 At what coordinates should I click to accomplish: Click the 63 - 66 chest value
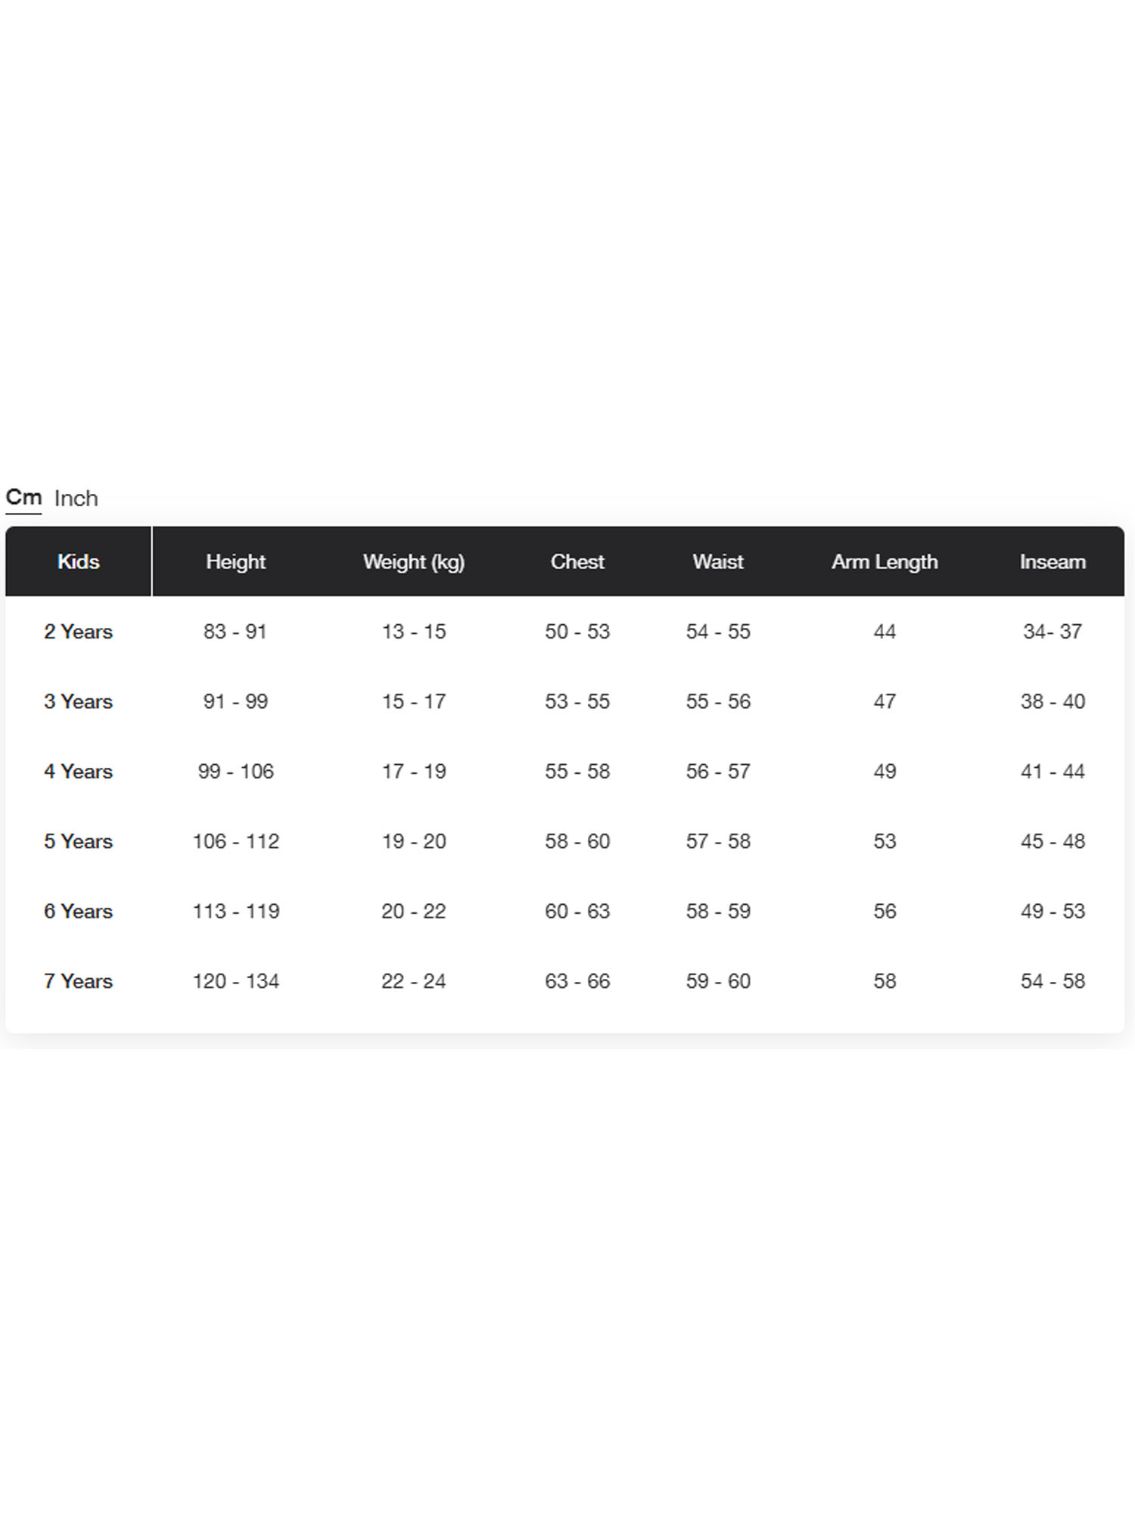point(577,981)
